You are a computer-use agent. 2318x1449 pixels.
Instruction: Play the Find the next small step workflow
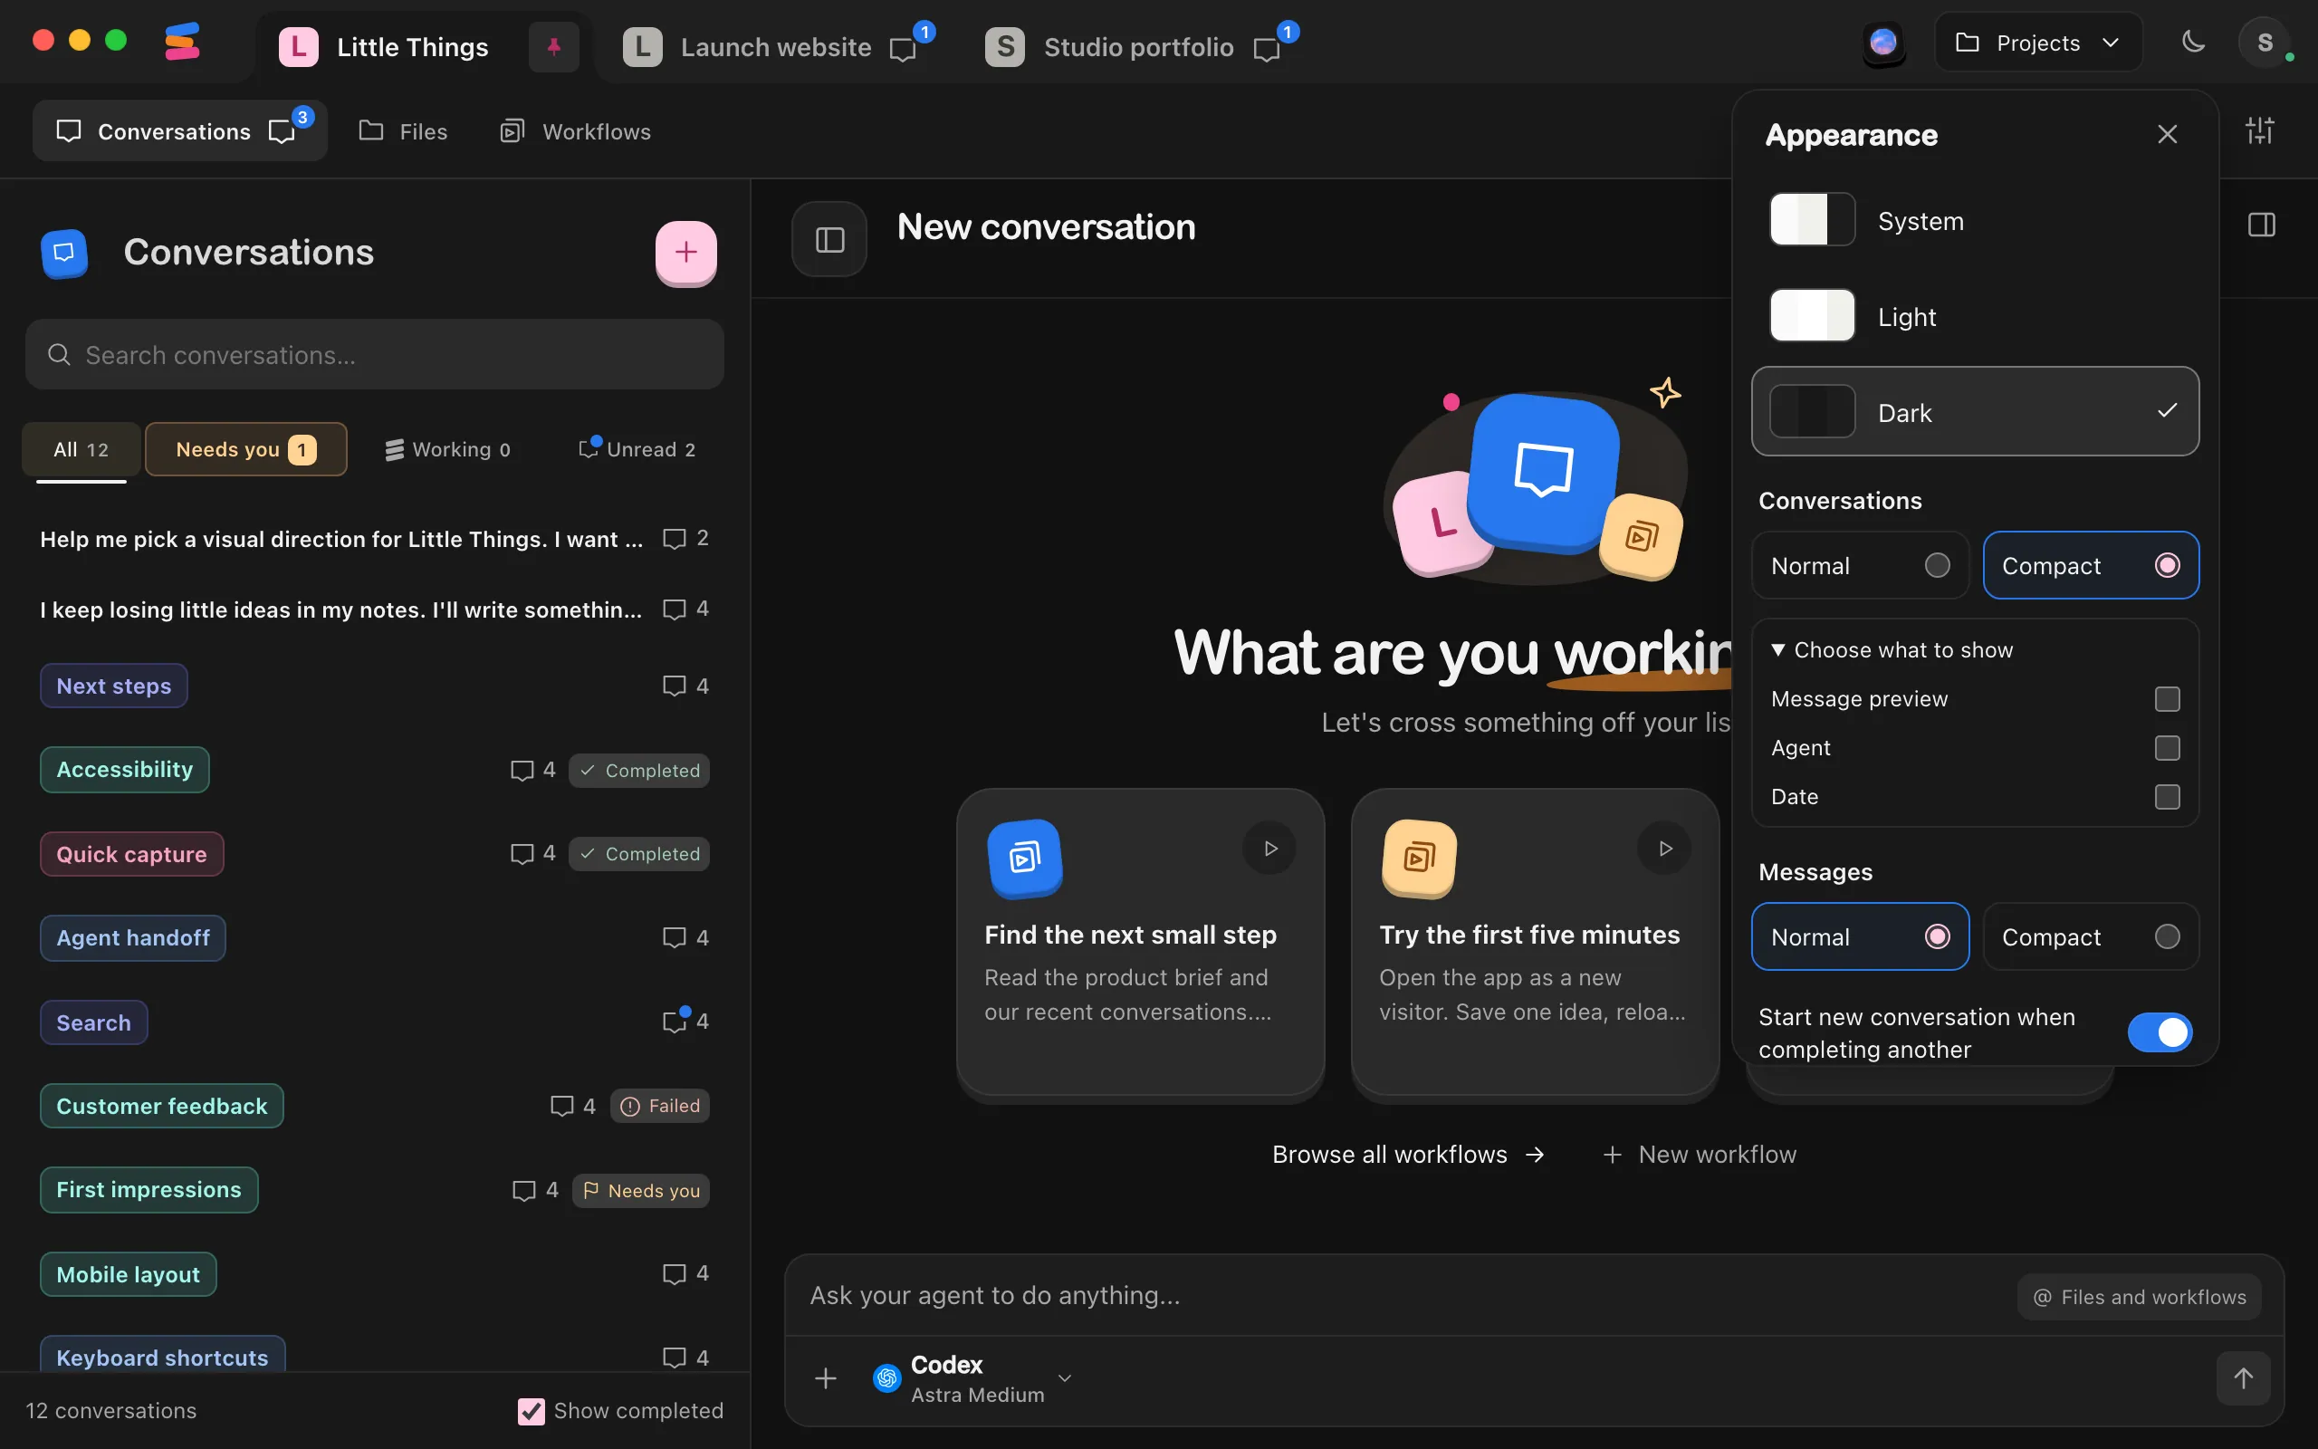pyautogui.click(x=1270, y=849)
